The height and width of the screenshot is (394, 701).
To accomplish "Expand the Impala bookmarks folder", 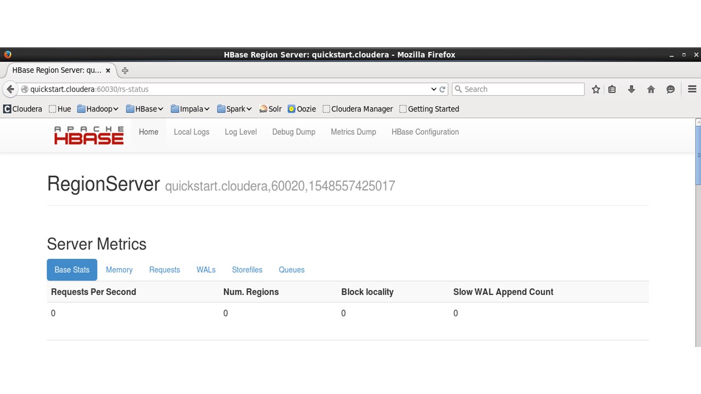I will point(190,109).
